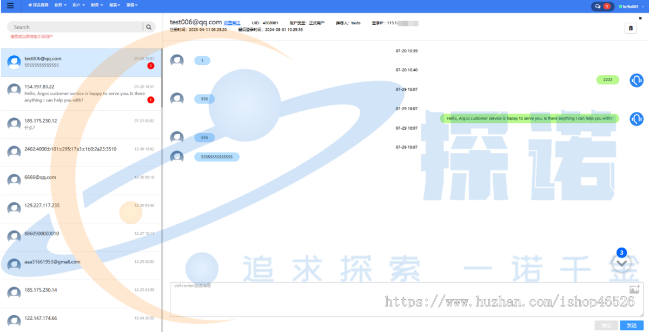649x332 pixels.
Task: Click agent headset avatar beside the Argos greeting
Action: tap(637, 118)
